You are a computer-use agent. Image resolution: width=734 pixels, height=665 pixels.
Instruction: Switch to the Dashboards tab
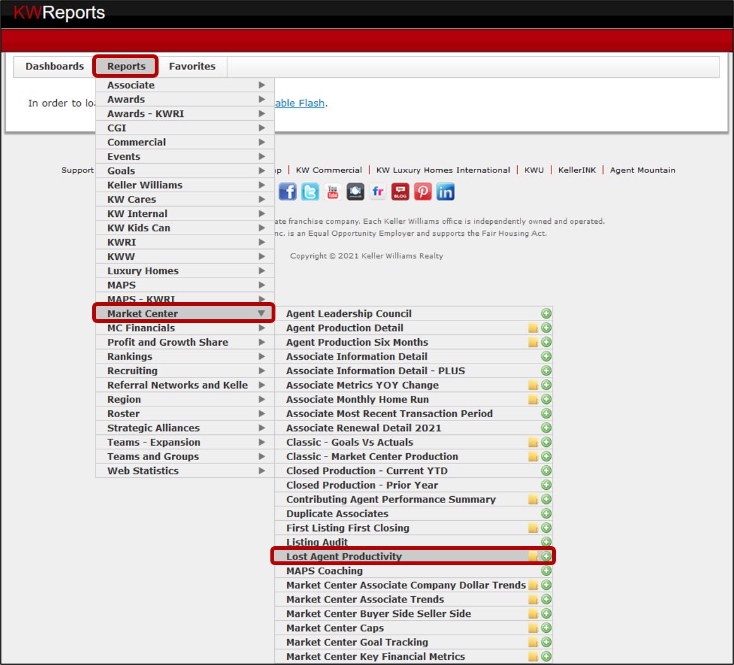54,66
